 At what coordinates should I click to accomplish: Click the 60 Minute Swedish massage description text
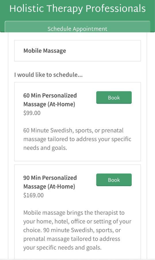(x=77, y=139)
